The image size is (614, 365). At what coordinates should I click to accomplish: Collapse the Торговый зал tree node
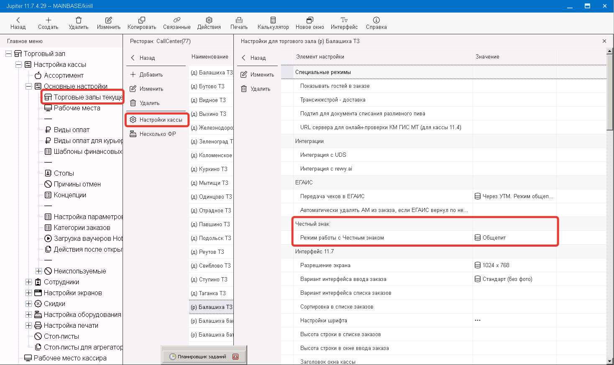pyautogui.click(x=8, y=54)
